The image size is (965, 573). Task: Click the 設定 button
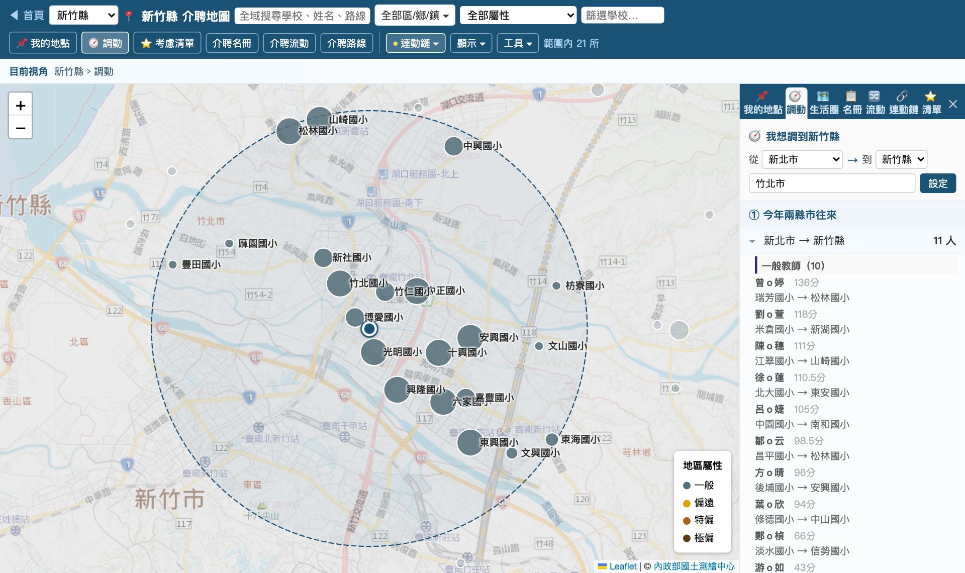[x=938, y=183]
